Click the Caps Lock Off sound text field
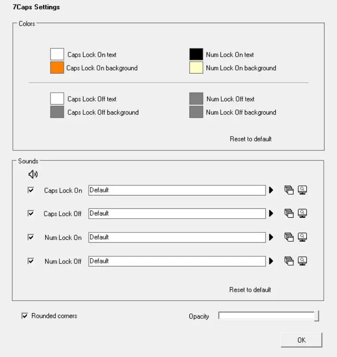This screenshot has width=337, height=357. pos(176,213)
